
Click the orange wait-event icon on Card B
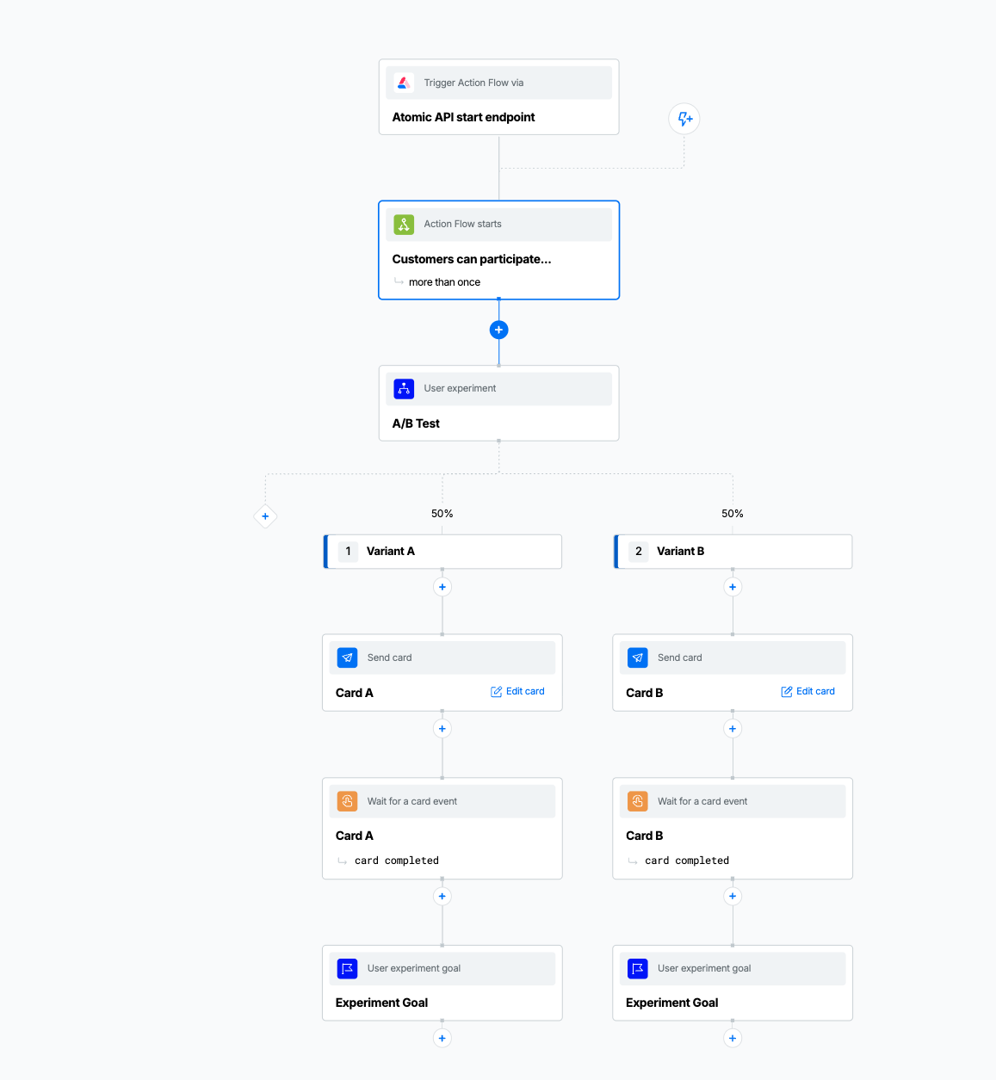coord(637,800)
